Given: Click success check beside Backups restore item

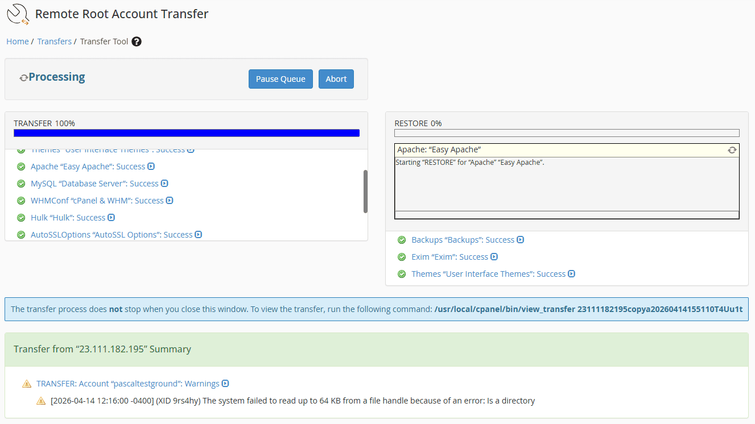Looking at the screenshot, I should 402,239.
